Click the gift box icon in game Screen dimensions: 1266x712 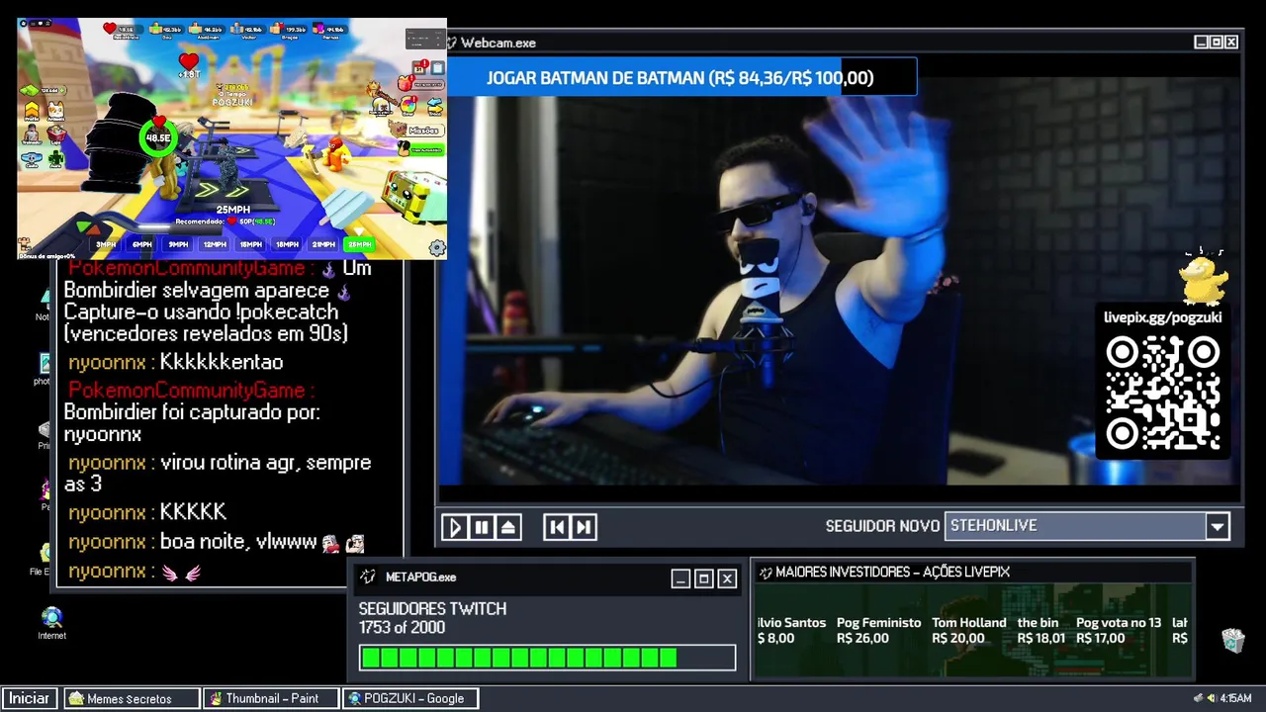(405, 83)
